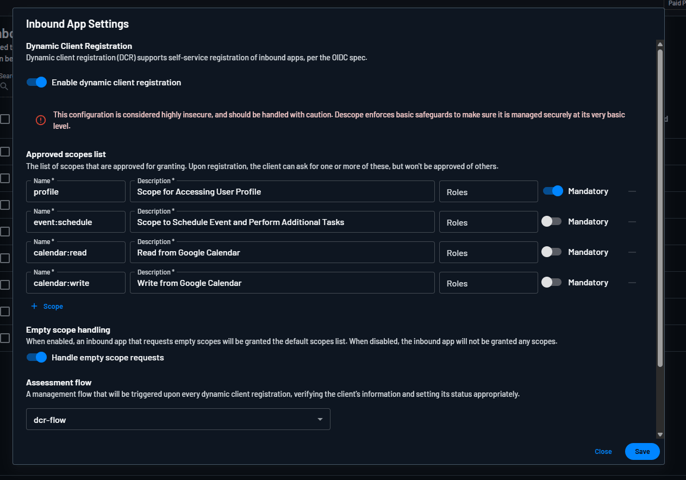Viewport: 686px width, 480px height.
Task: Click the Description field for calendar:read
Action: click(282, 252)
